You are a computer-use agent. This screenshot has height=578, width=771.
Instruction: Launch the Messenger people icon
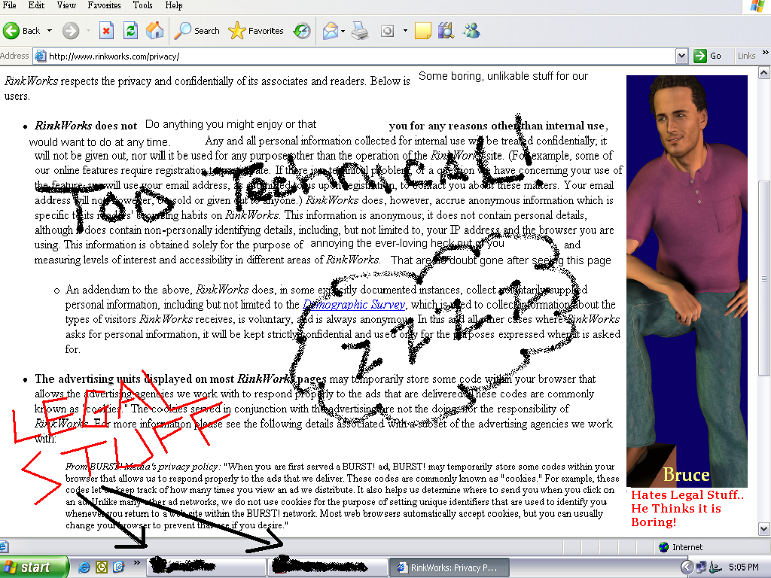point(471,31)
